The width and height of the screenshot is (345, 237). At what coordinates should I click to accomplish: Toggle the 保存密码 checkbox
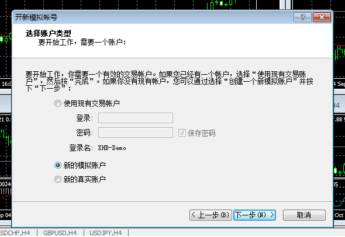(182, 133)
